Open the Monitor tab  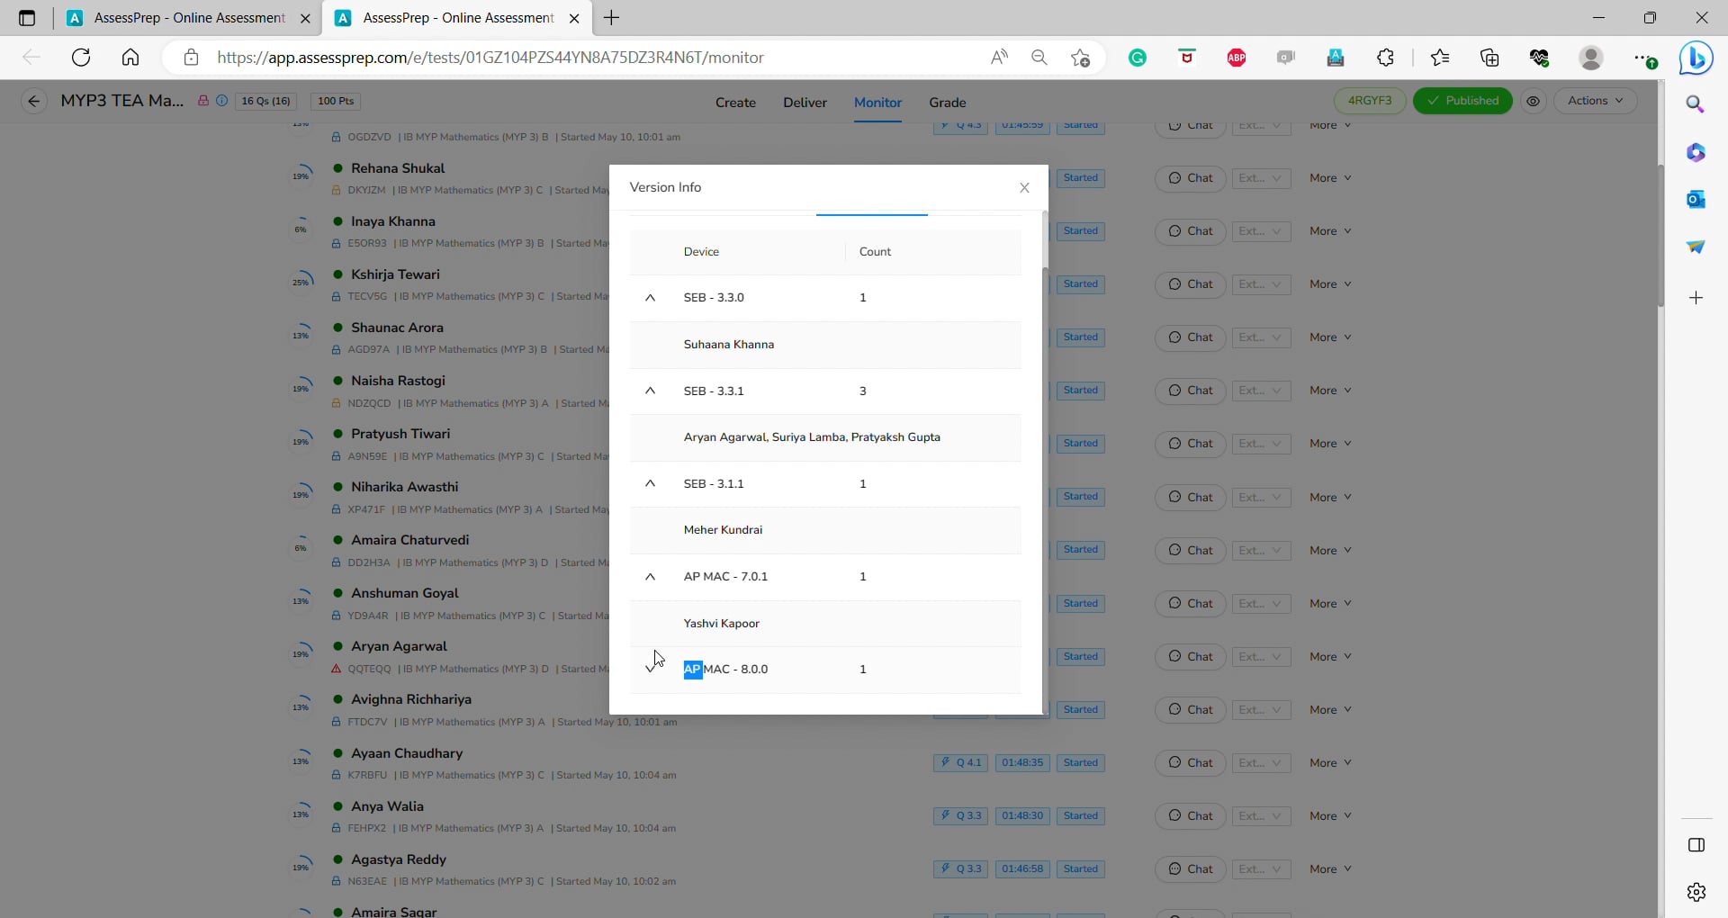(877, 103)
